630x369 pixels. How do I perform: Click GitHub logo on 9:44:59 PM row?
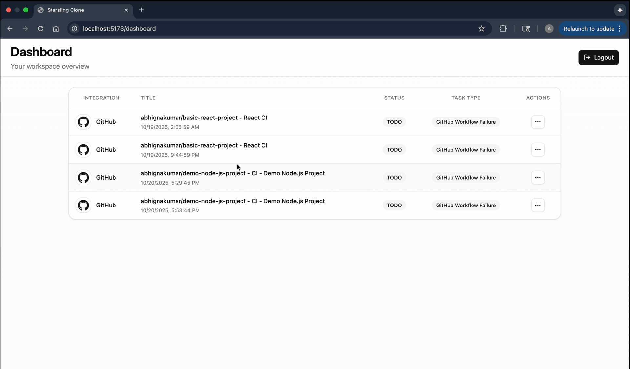(x=83, y=150)
